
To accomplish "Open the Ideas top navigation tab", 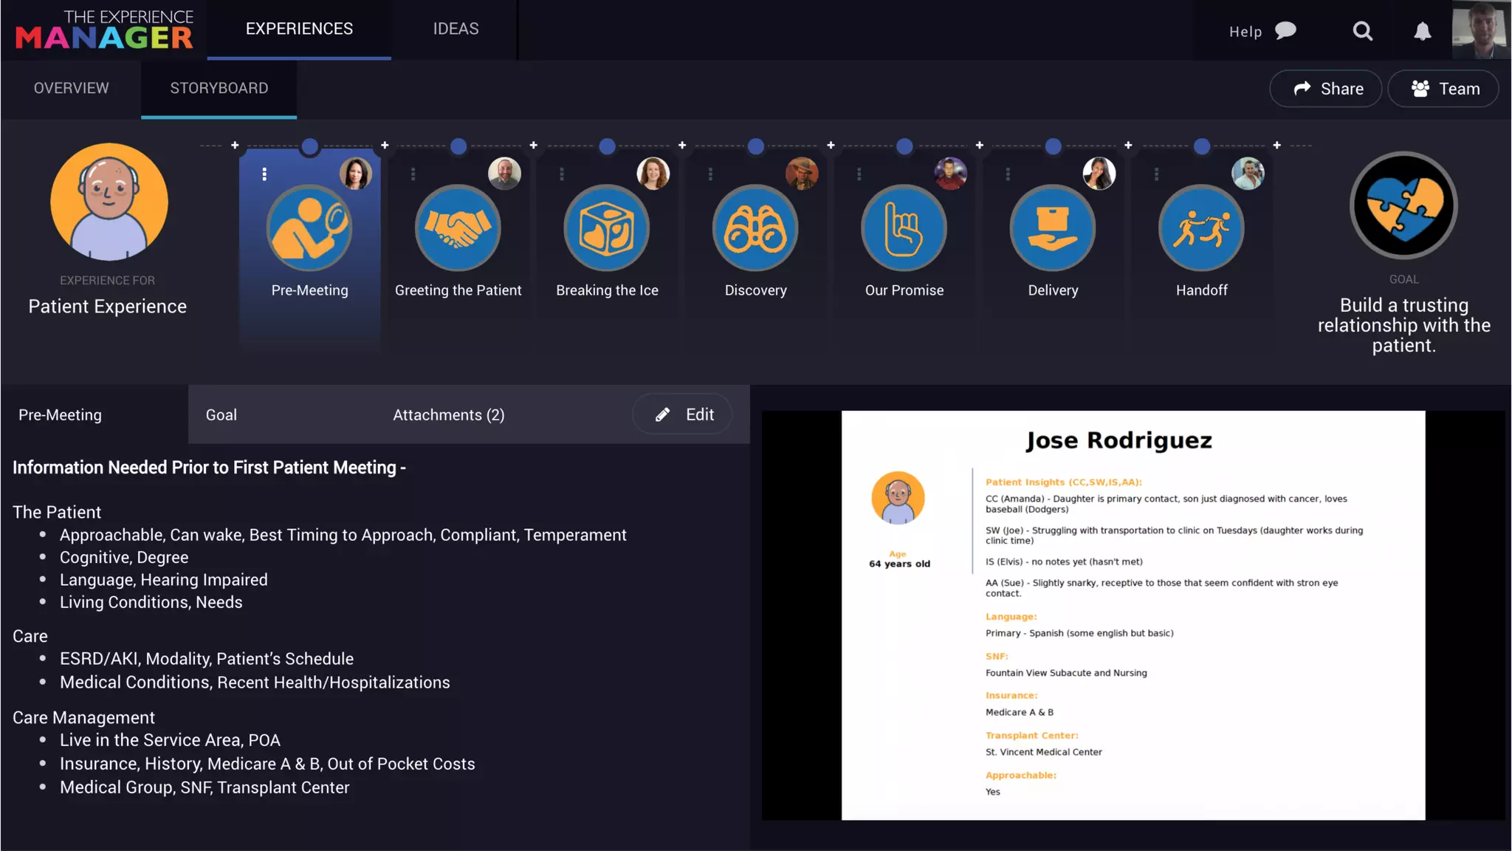I will coord(456,29).
